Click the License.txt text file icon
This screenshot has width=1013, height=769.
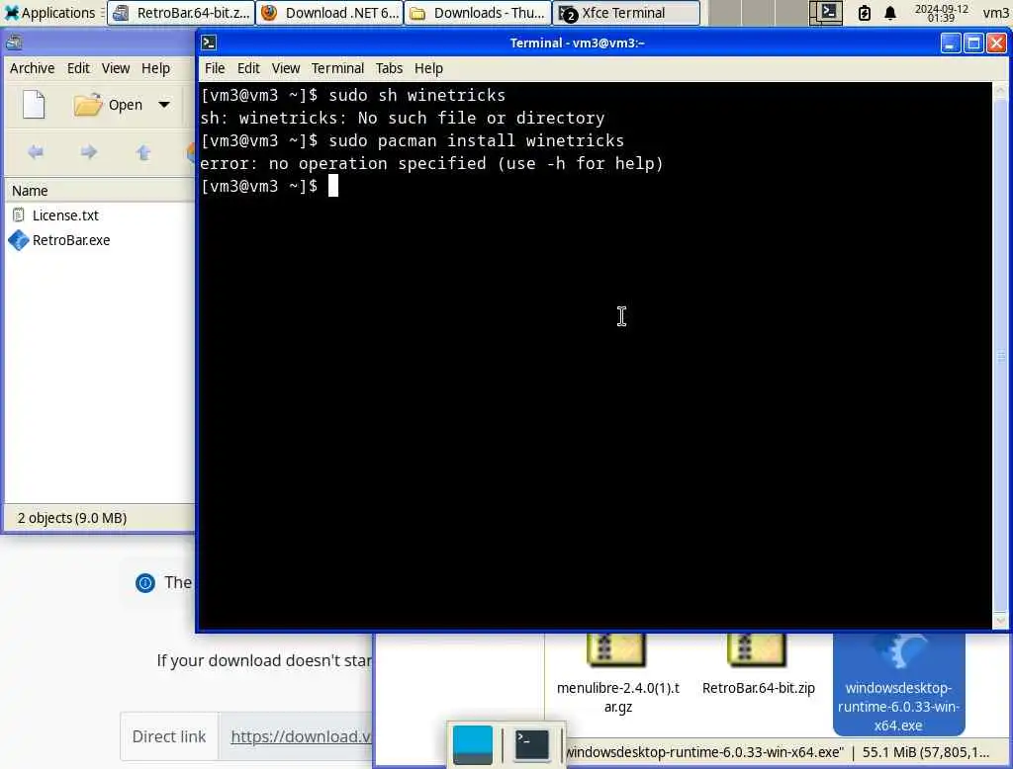[19, 215]
